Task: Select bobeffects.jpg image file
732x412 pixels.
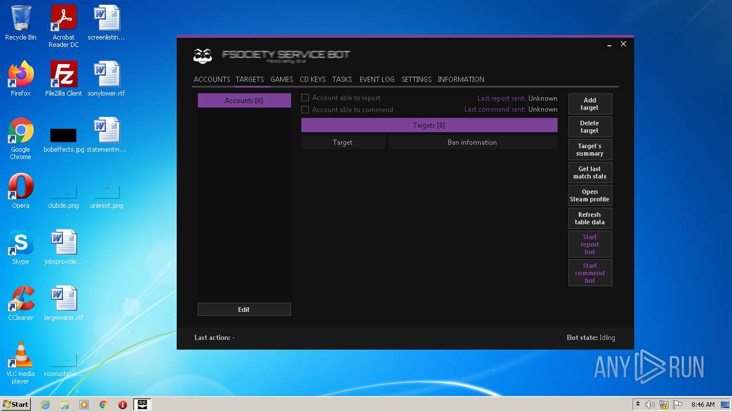Action: point(63,139)
